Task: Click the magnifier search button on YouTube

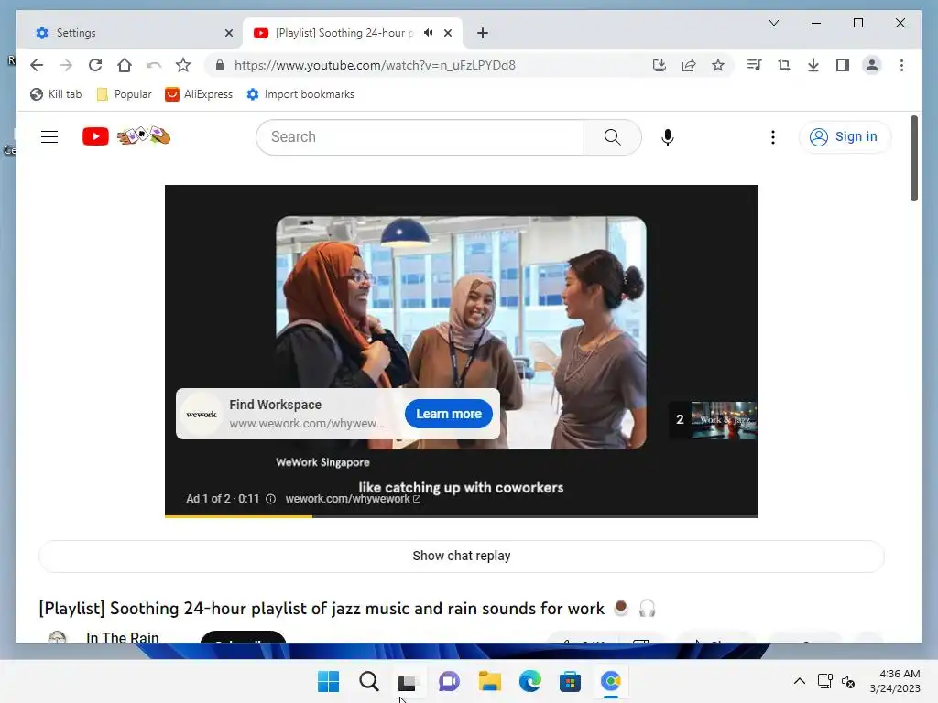Action: [613, 137]
